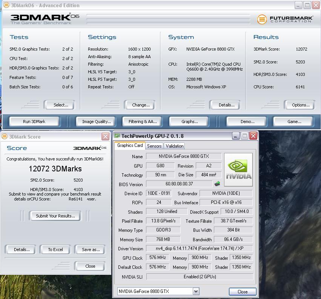The width and height of the screenshot is (321, 299).
Task: Click Details... under System
Action: pyautogui.click(x=225, y=105)
